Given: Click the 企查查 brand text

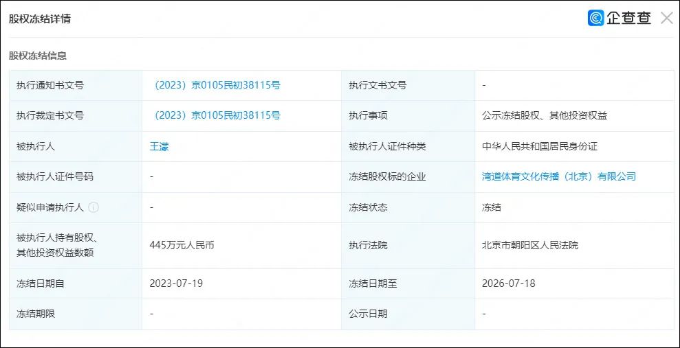Looking at the screenshot, I should [628, 18].
